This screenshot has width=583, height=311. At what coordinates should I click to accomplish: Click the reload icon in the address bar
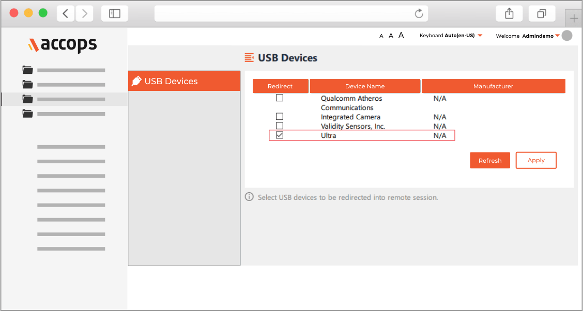click(419, 13)
